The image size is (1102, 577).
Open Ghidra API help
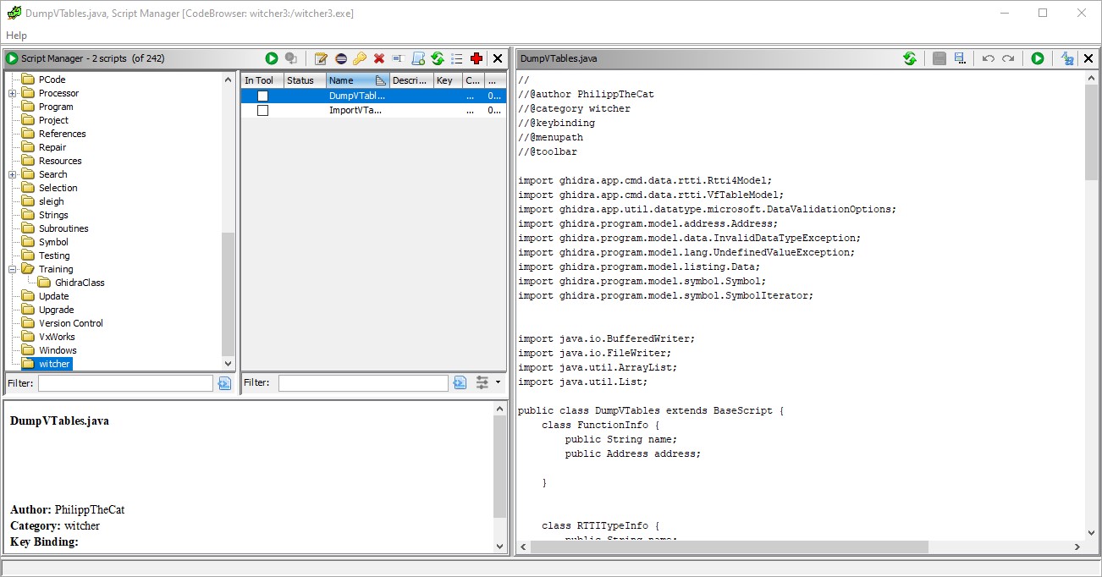tap(477, 58)
